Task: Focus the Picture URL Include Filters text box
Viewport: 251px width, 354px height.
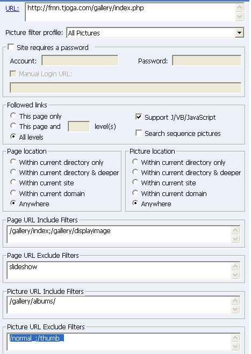Action: (x=119, y=305)
